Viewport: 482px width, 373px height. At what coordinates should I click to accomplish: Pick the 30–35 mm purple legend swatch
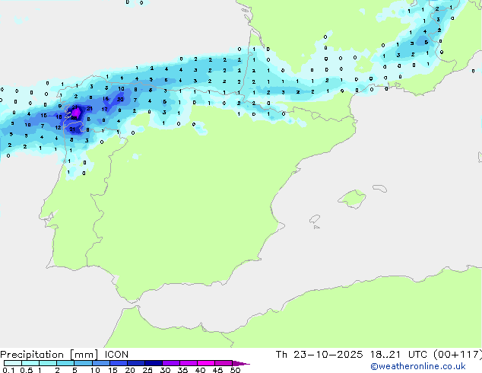[x=171, y=363]
